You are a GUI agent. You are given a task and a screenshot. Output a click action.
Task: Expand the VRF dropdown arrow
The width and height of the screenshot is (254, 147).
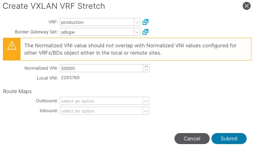[137, 22]
